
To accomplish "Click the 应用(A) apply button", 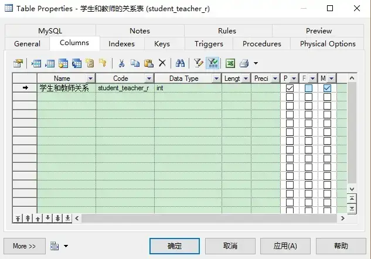I will click(285, 246).
